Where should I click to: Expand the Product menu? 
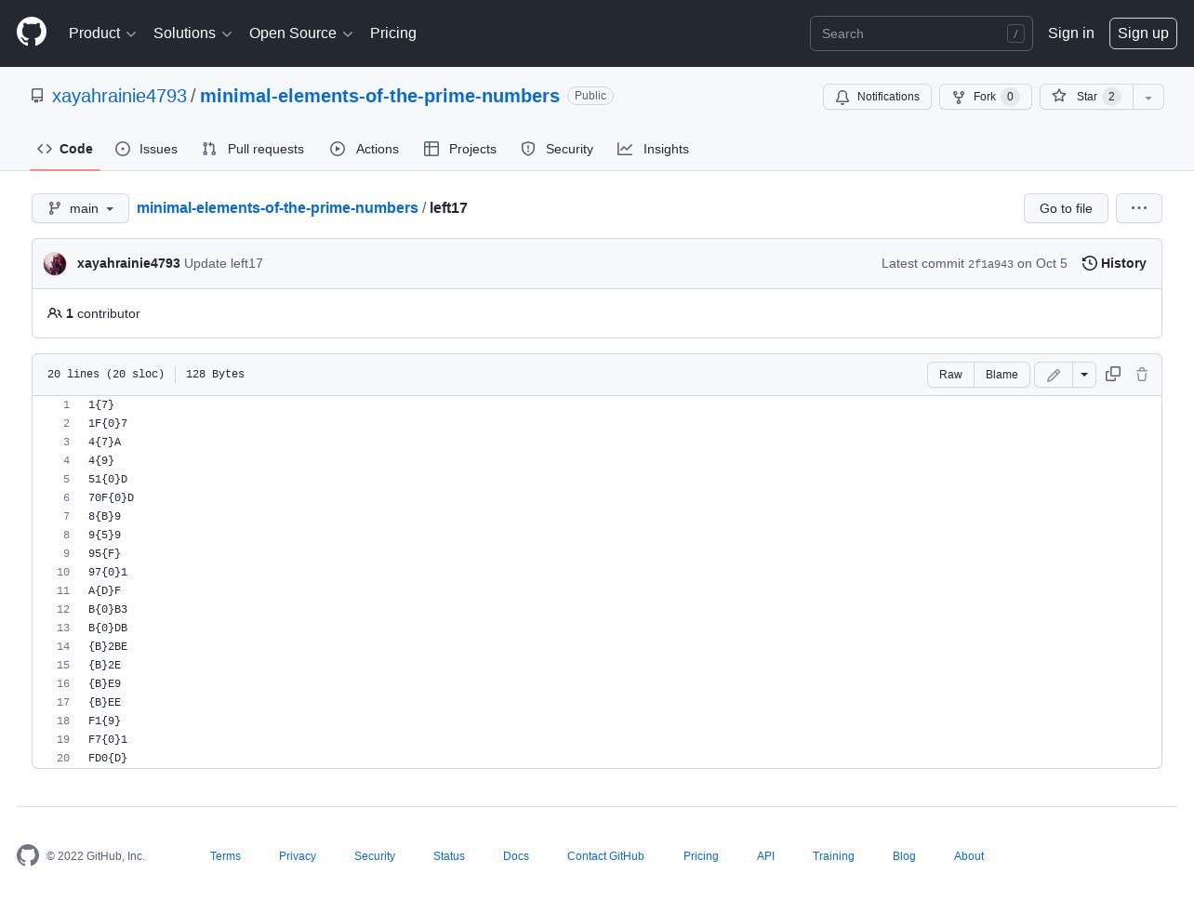pos(102,33)
